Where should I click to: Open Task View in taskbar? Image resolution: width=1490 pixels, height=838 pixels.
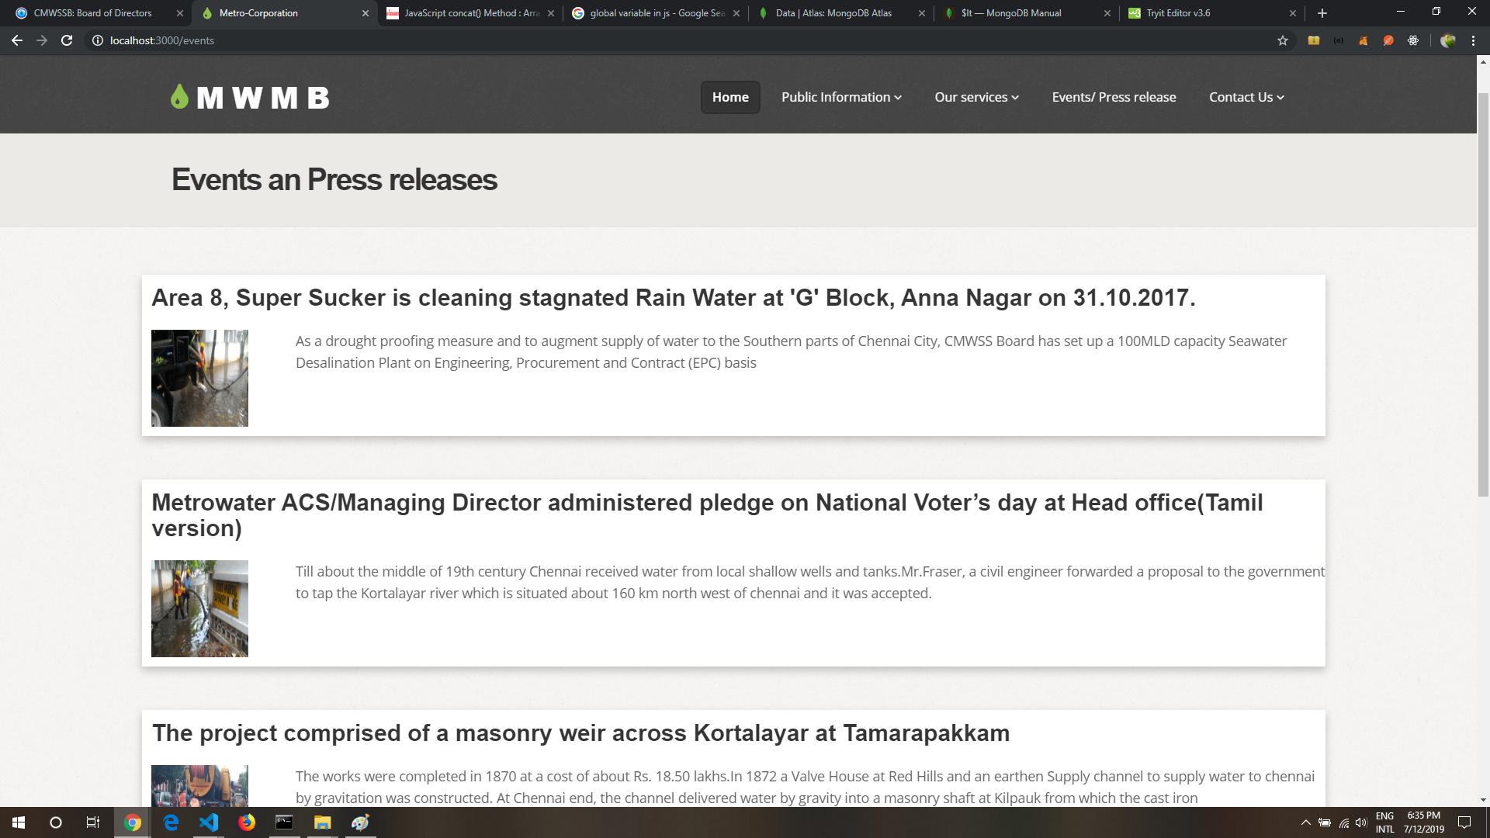(x=93, y=822)
